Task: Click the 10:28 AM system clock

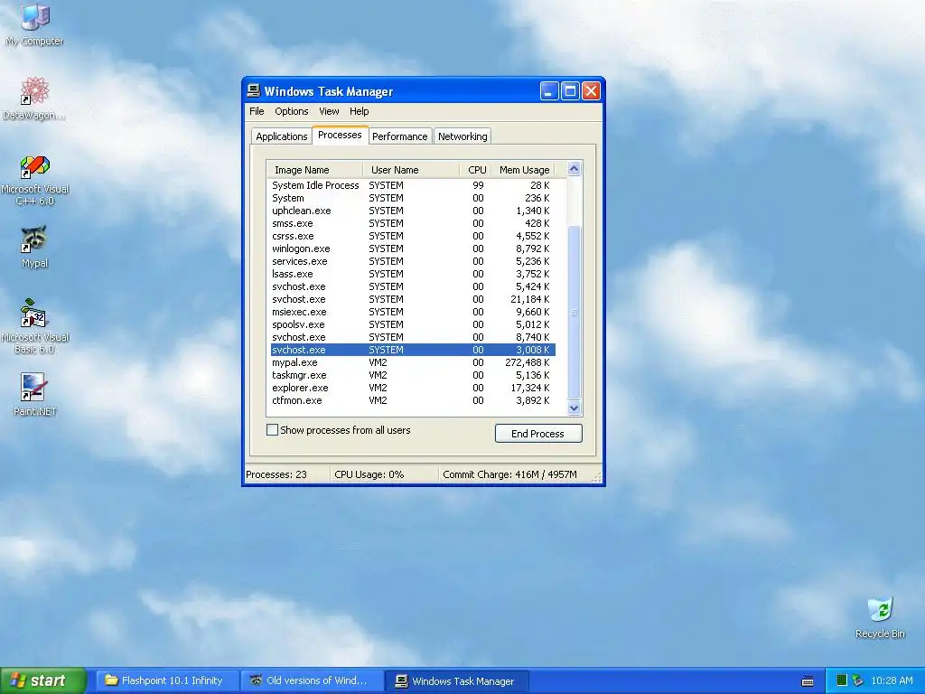Action: point(892,680)
